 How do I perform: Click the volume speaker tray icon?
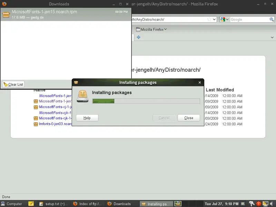272,204
